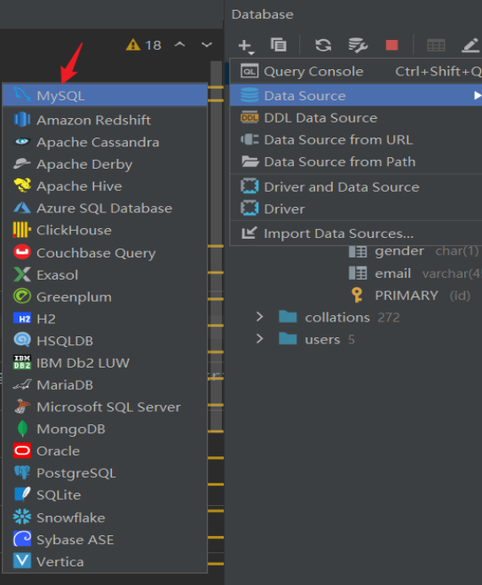Open Query Console menu item
The height and width of the screenshot is (585, 482).
356,71
